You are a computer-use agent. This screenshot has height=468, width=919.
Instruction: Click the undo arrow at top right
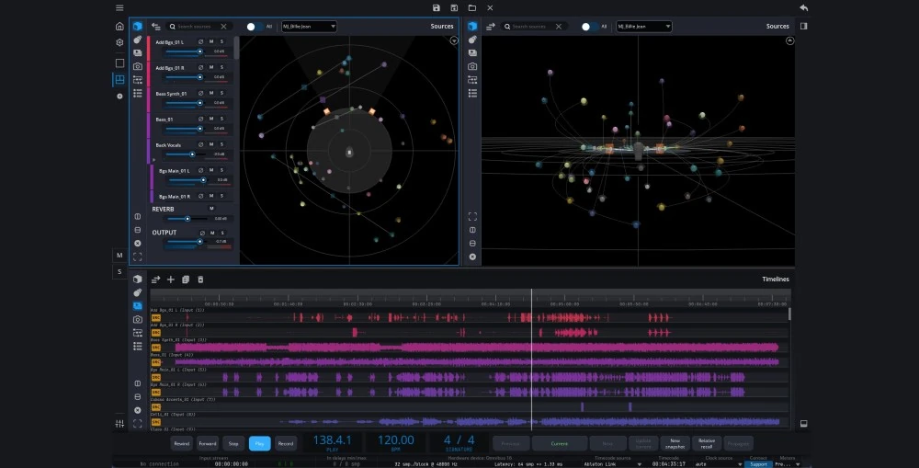tap(804, 8)
